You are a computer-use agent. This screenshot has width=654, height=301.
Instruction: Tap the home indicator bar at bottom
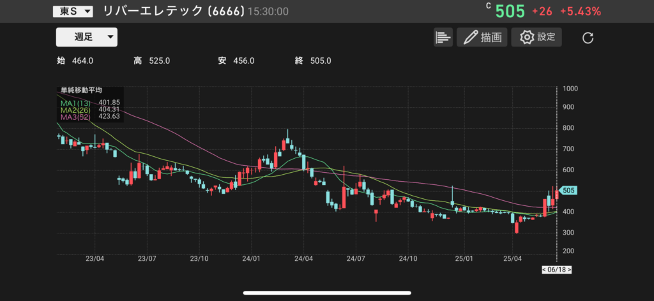(327, 293)
